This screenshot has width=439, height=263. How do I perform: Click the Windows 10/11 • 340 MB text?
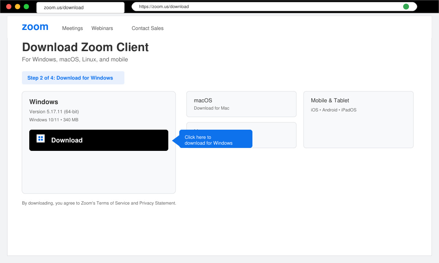point(54,120)
